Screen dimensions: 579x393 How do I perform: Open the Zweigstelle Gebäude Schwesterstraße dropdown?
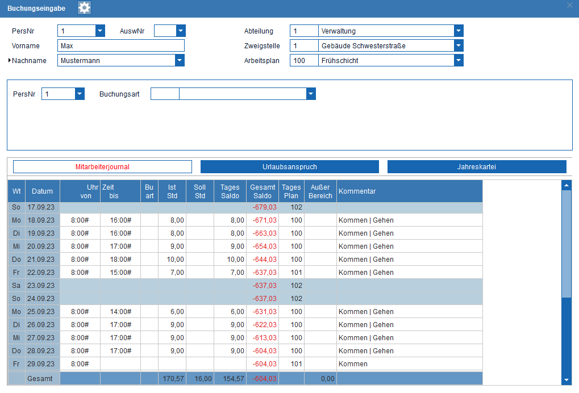pyautogui.click(x=458, y=45)
